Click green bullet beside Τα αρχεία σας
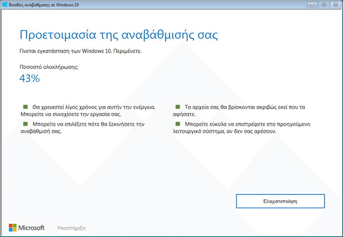Image resolution: width=343 pixels, height=237 pixels. 177,107
